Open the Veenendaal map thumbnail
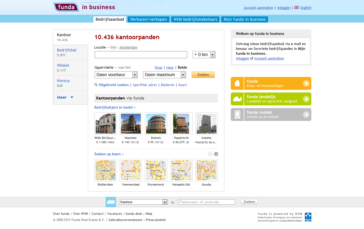The image size is (364, 229). [131, 170]
